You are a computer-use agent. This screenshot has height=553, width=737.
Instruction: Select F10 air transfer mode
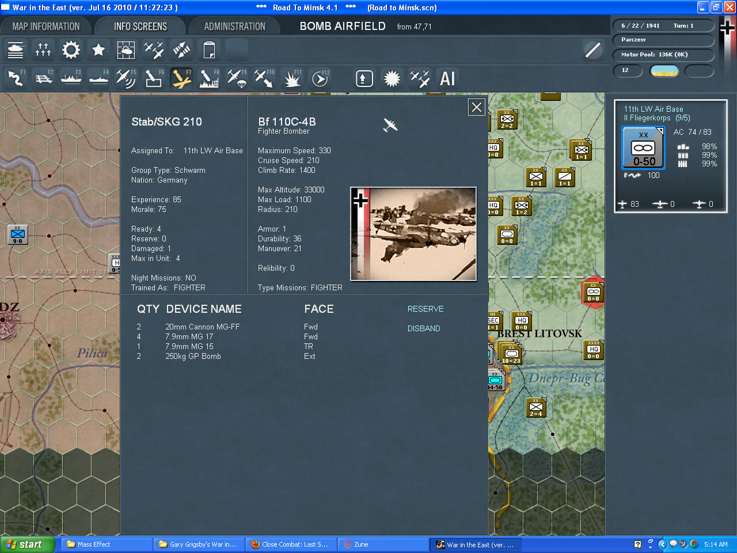tap(264, 78)
